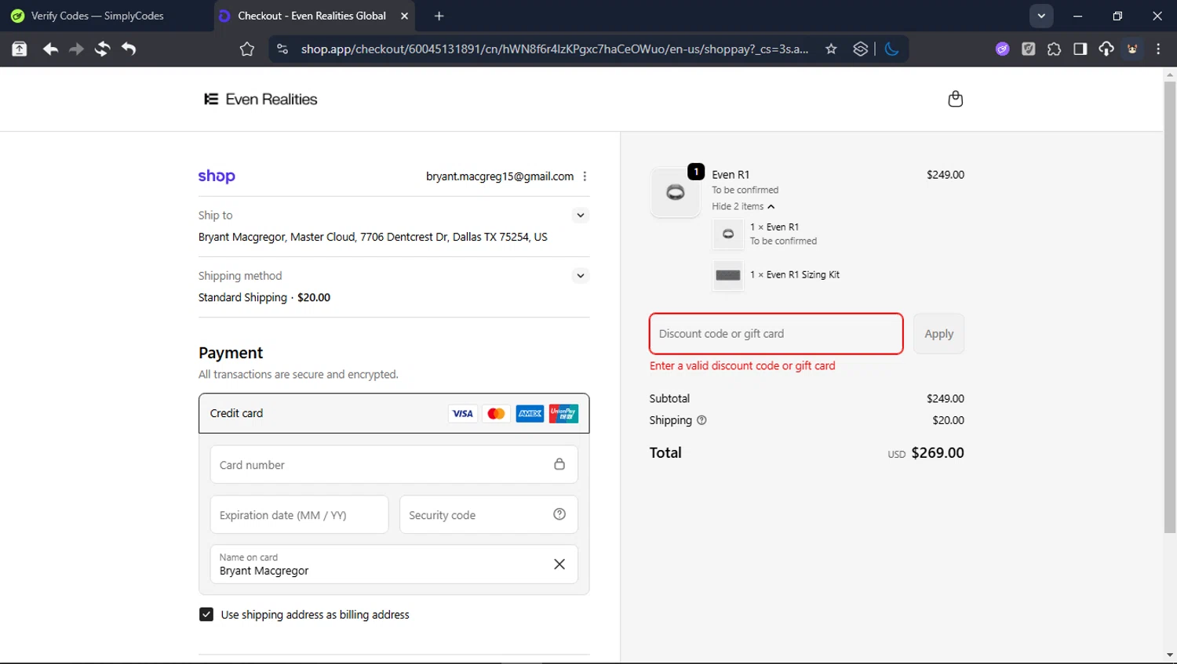Click the Security code input field

click(x=489, y=514)
